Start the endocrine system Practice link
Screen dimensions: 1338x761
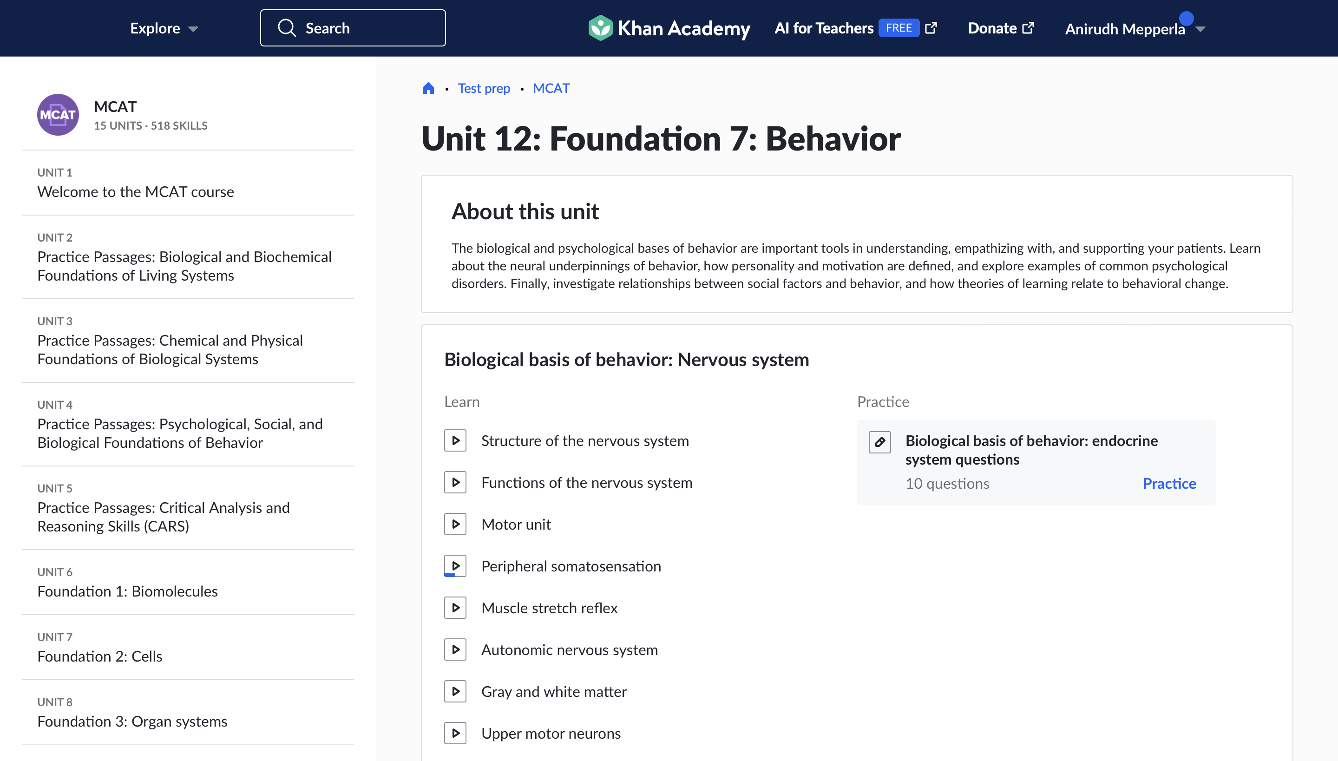tap(1169, 484)
